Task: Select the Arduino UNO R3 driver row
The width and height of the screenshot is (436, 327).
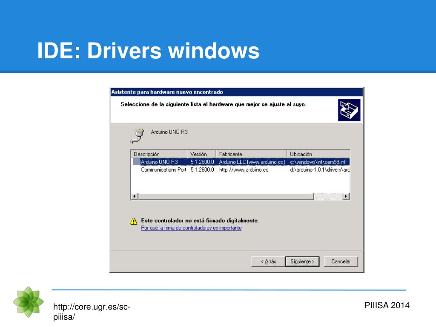Action: pyautogui.click(x=240, y=162)
